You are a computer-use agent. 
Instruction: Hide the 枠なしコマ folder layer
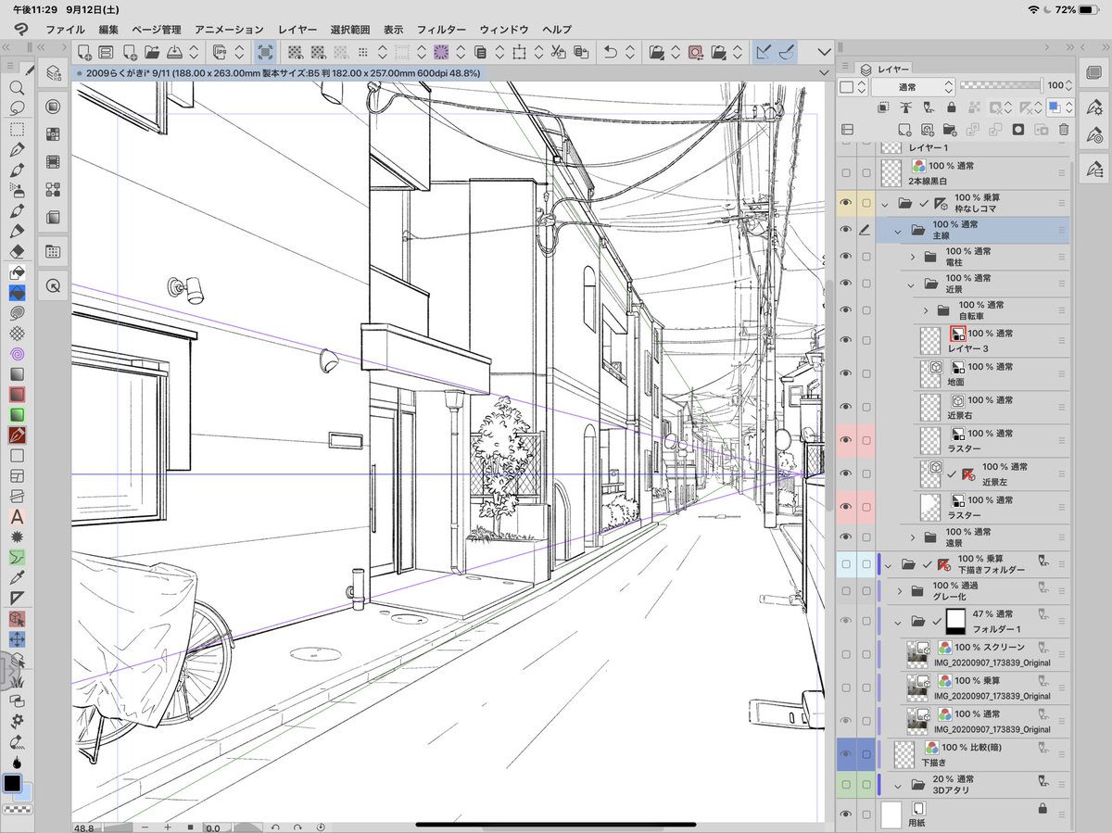845,203
